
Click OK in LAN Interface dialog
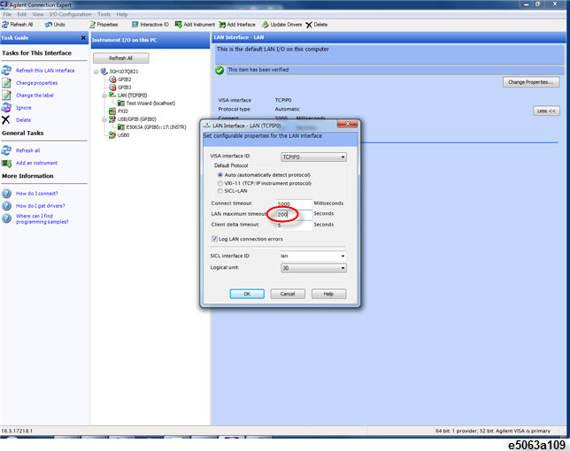click(x=247, y=294)
